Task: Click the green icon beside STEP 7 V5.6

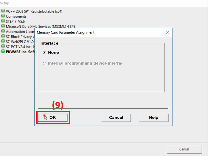Action: click(x=3, y=21)
